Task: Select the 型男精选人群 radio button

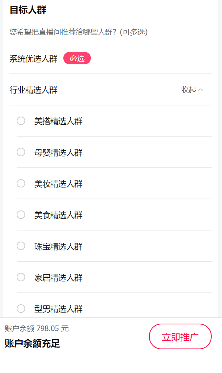Action: point(21,308)
